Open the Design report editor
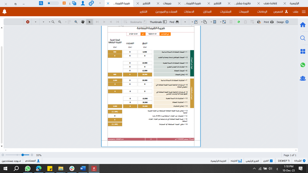The width and height of the screenshot is (308, 173). pos(283,22)
